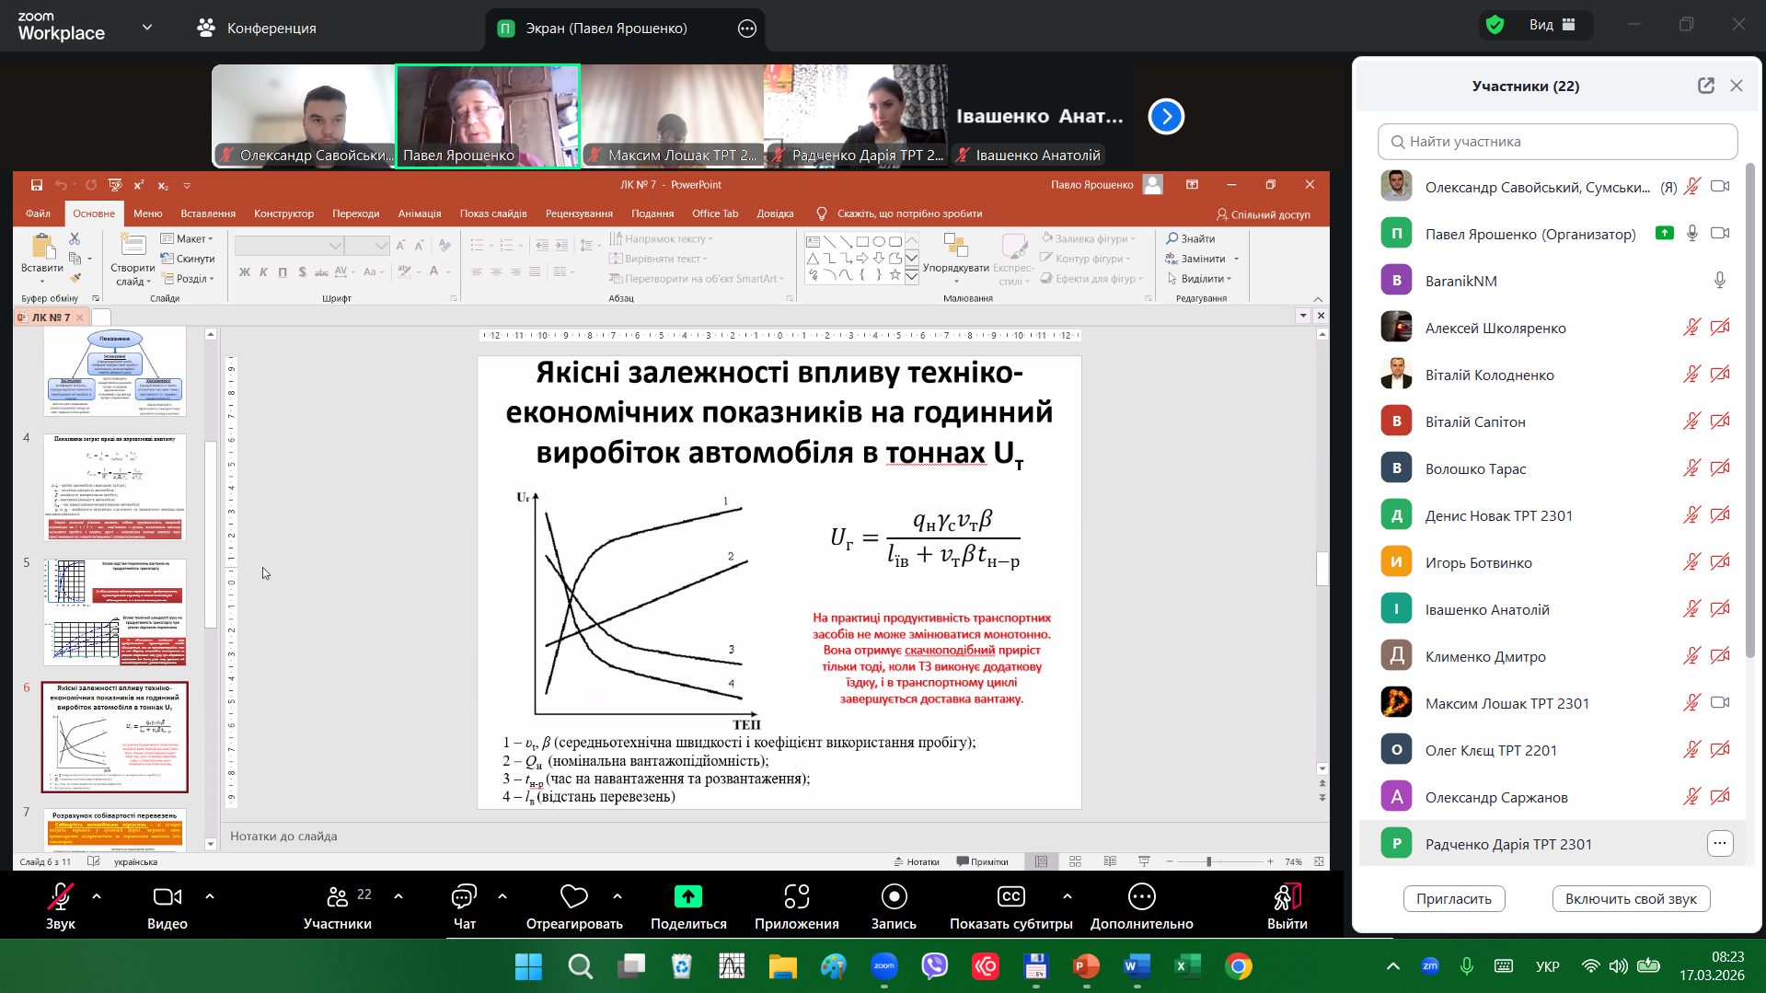This screenshot has width=1766, height=993.
Task: Unmute microphone with the Sound button
Action: tap(61, 896)
